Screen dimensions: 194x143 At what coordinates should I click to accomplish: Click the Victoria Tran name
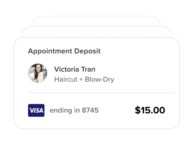pos(75,69)
